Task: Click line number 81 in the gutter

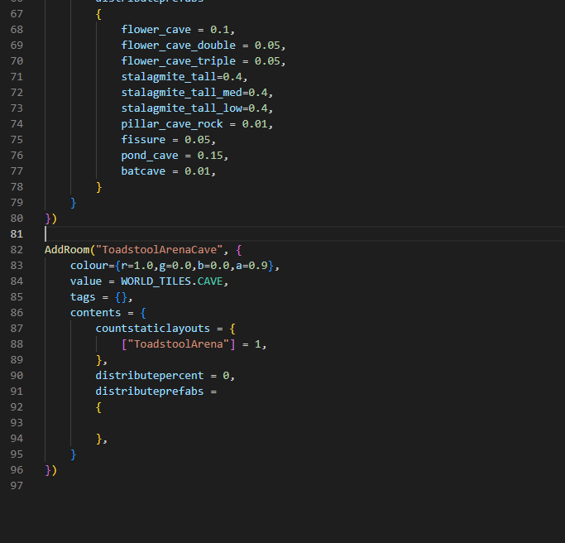Action: click(17, 234)
